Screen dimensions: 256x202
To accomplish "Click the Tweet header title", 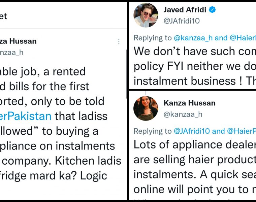I will point(3,16).
